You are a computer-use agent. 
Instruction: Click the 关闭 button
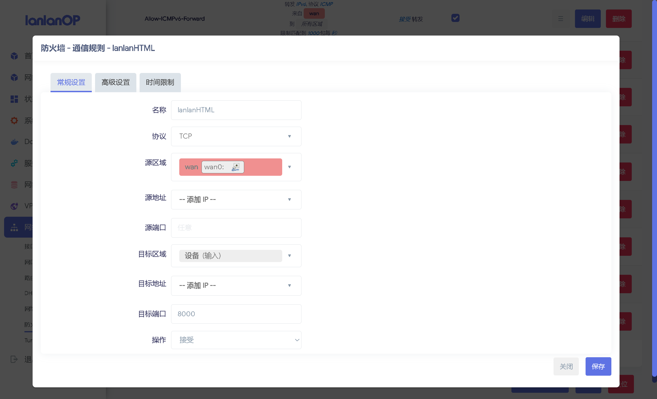[566, 366]
